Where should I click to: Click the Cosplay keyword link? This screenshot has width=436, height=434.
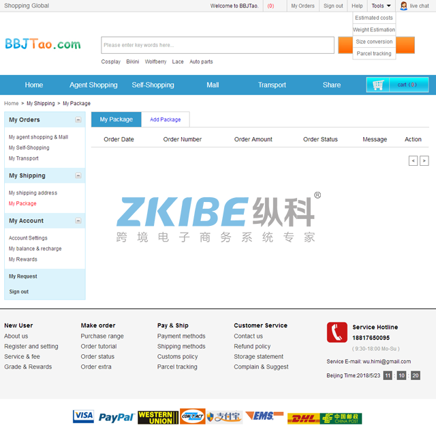tap(111, 61)
